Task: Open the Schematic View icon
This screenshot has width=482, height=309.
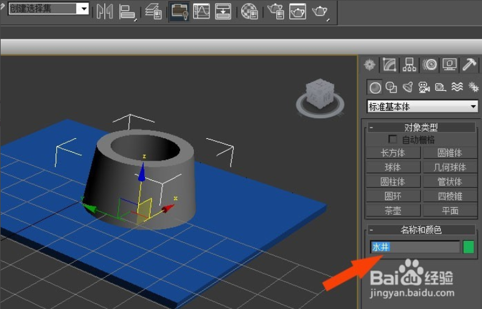Action: (x=223, y=11)
